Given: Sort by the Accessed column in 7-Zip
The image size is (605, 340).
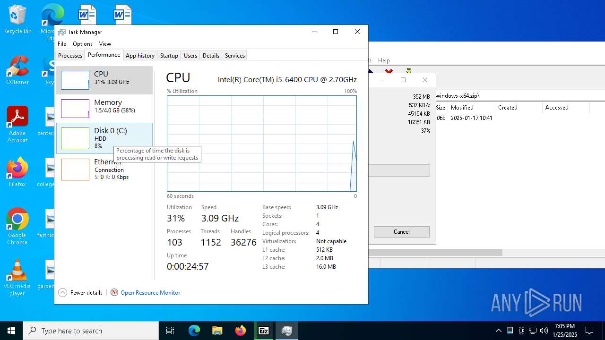Looking at the screenshot, I should pyautogui.click(x=566, y=108).
